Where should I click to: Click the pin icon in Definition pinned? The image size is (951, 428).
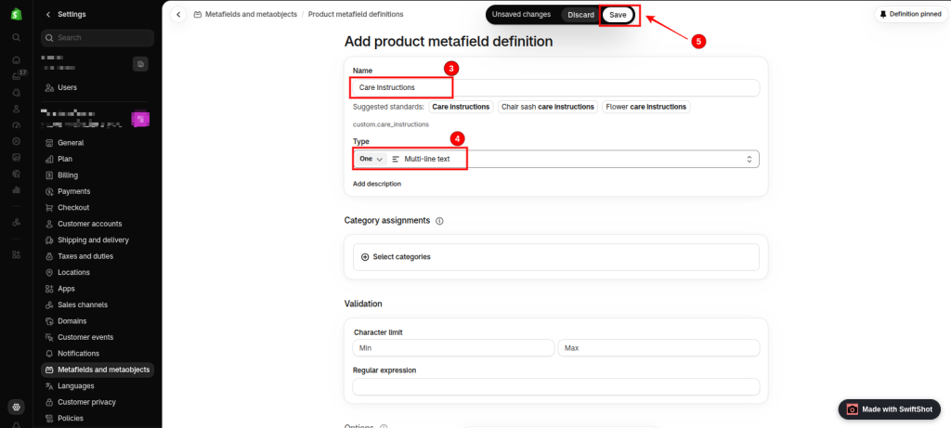(883, 14)
